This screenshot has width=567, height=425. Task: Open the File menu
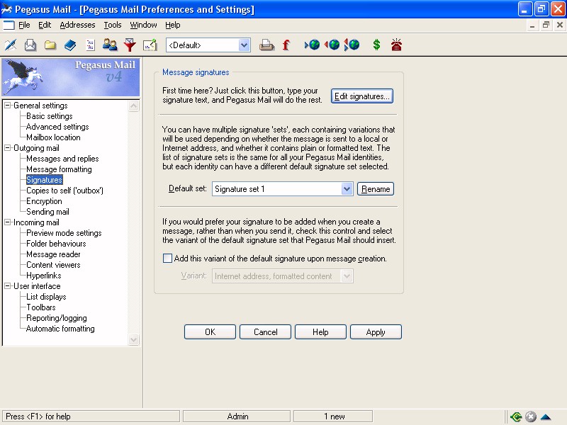click(x=24, y=25)
